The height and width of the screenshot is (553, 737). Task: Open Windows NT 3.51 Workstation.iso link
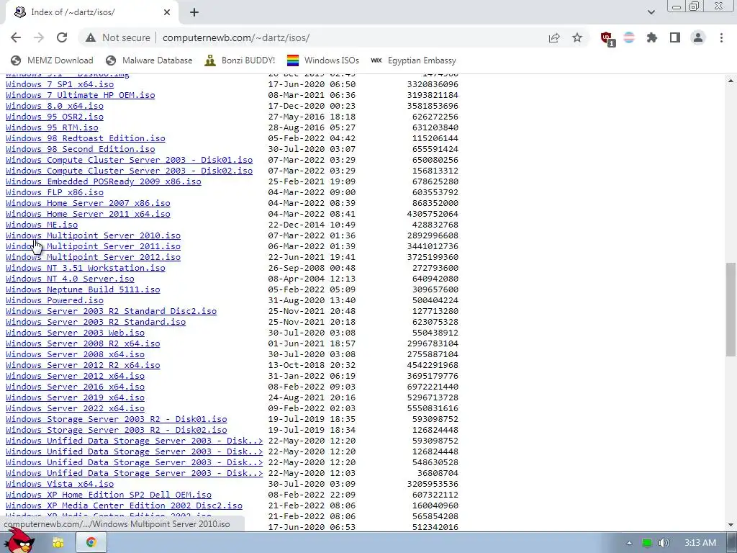86,269
